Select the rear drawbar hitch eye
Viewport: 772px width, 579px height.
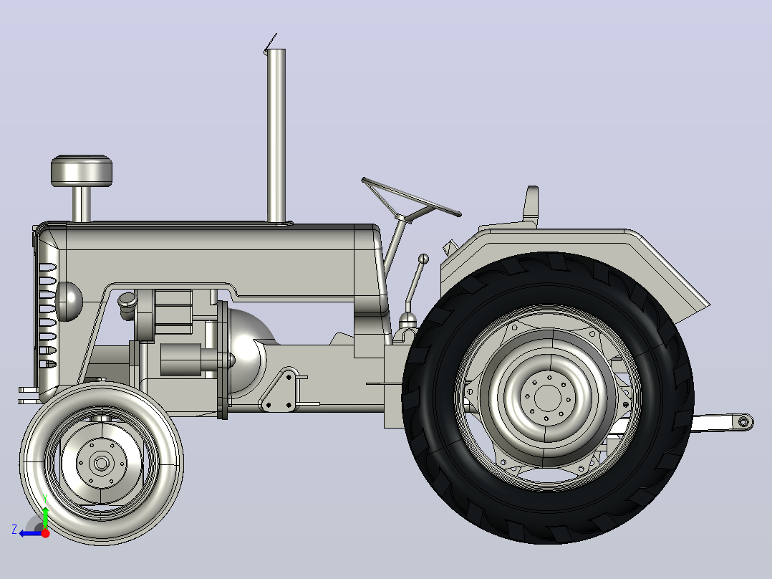point(743,422)
